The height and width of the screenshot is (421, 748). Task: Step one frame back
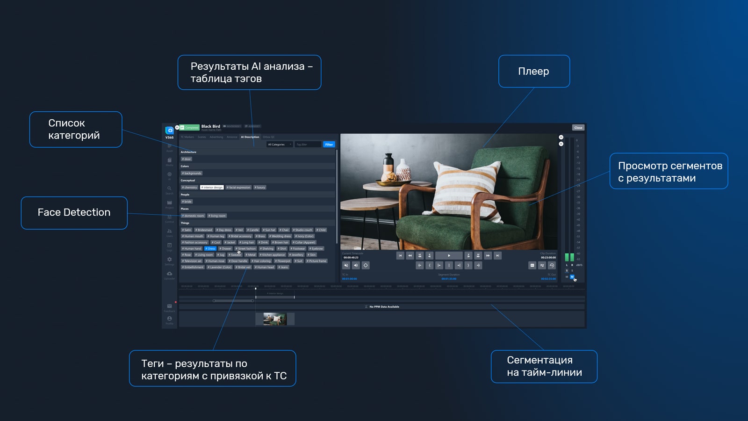(430, 255)
